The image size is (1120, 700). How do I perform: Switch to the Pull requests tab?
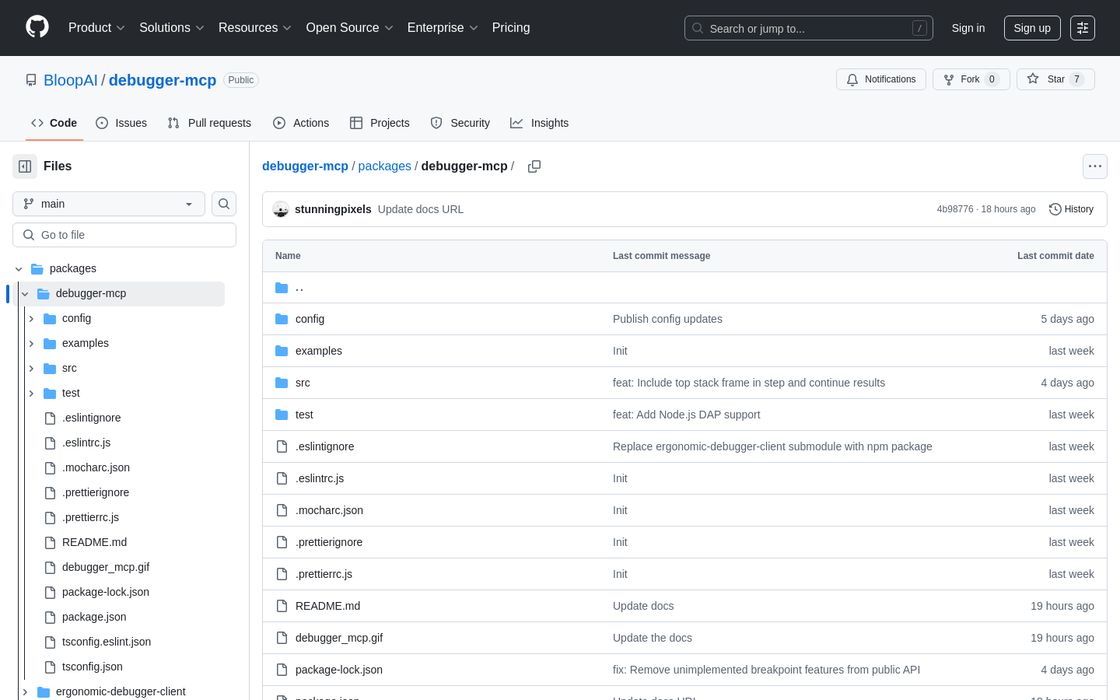(209, 123)
